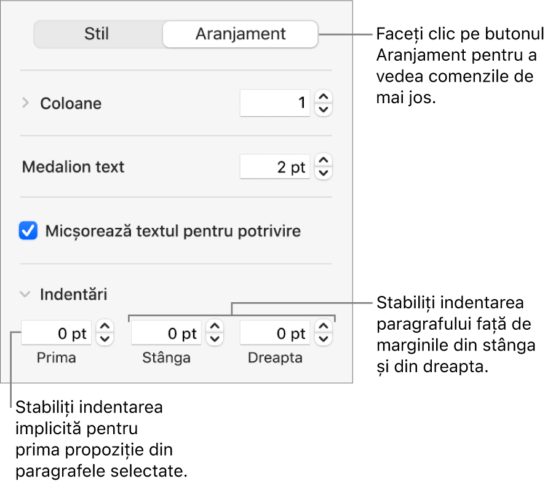553x487 pixels.
Task: Collapse the Indentări section
Action: coord(25,294)
